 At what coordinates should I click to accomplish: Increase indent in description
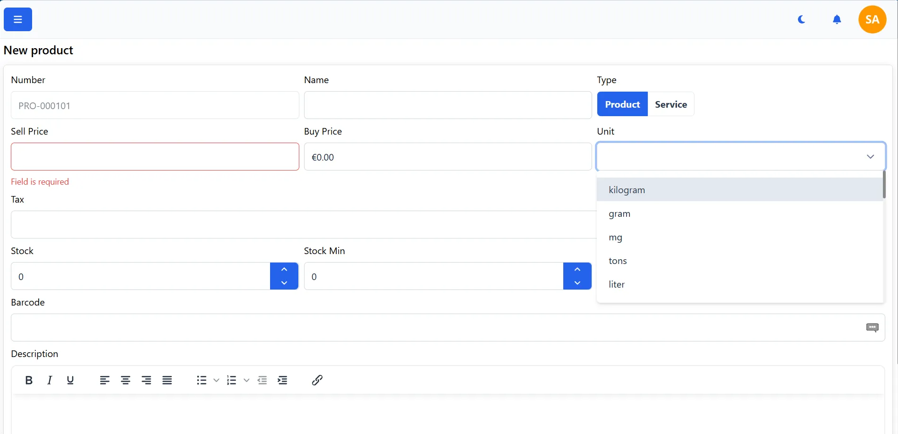(x=282, y=380)
